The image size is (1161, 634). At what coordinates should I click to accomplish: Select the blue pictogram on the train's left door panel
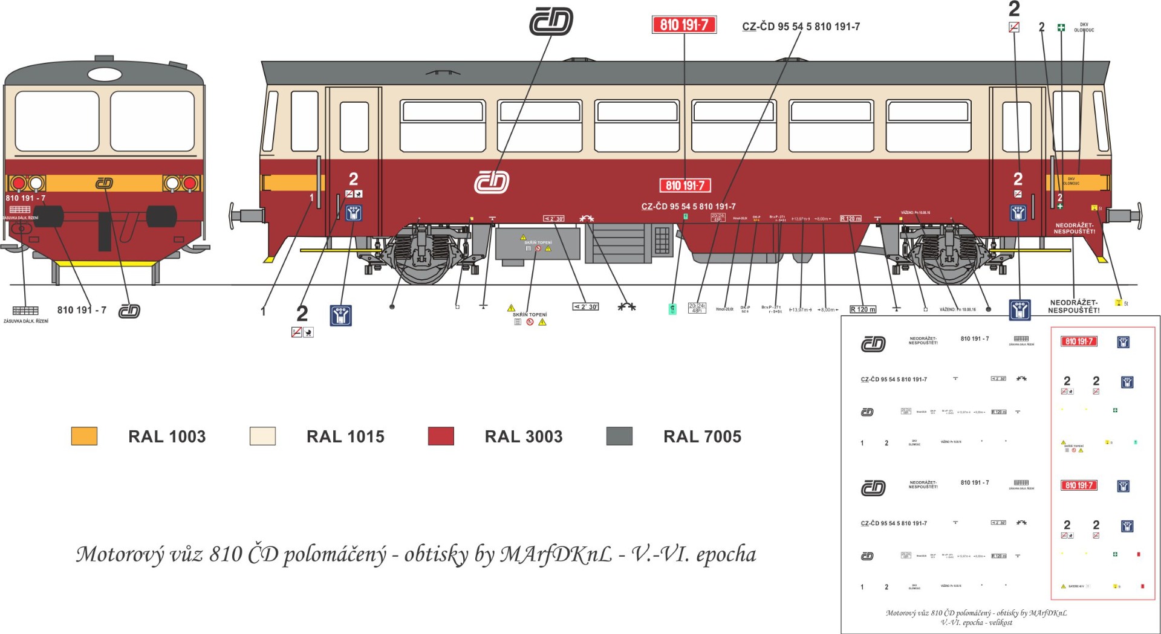(x=354, y=213)
